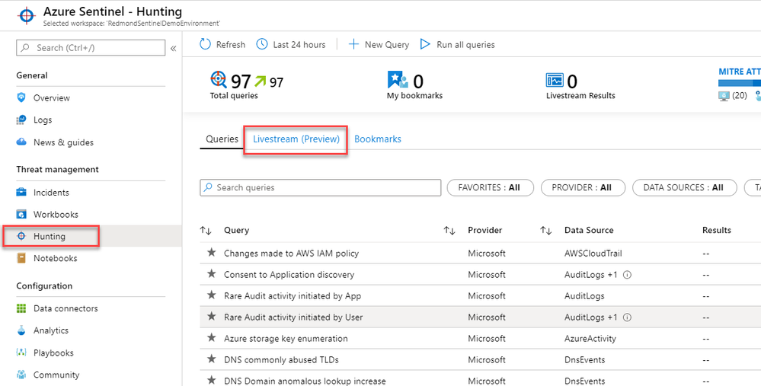Select 'Changes made to AWS IAM policy' query
This screenshot has height=386, width=761.
(x=291, y=253)
